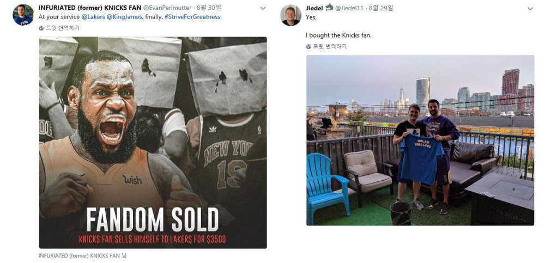Translate the tweet by INFURIATED KNICKS FAN
Viewport: 545px width, 263px height.
coord(63,28)
